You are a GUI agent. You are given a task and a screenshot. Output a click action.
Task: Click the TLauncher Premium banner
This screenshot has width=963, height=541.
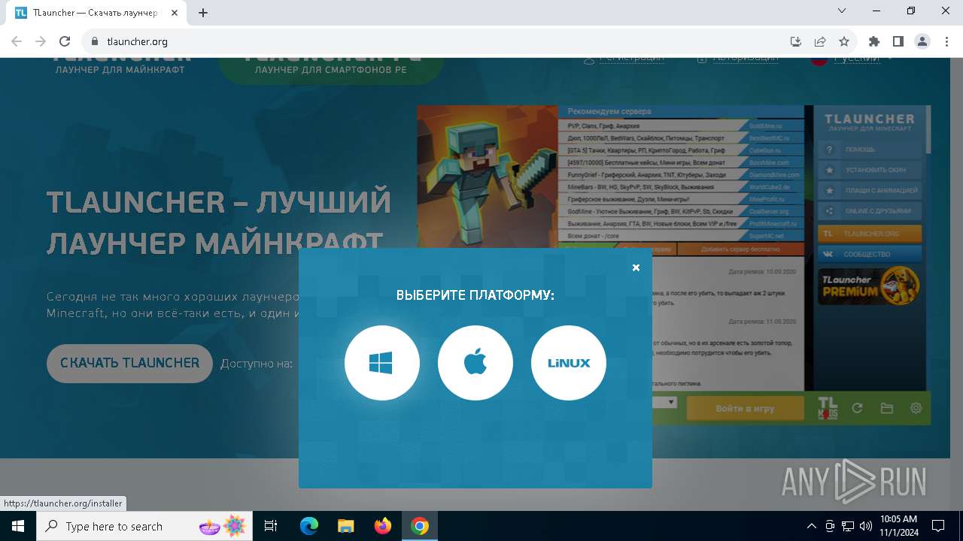point(869,286)
